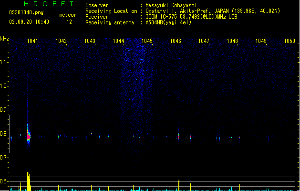This screenshot has width=300, height=191.
Task: Click the tall yellow intensity peak near 1041
Action: point(29,181)
